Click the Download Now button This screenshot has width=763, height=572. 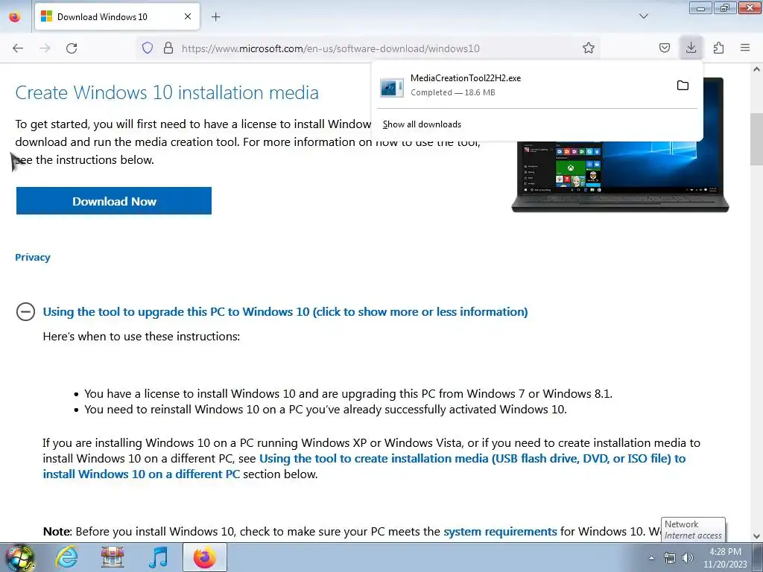[114, 201]
